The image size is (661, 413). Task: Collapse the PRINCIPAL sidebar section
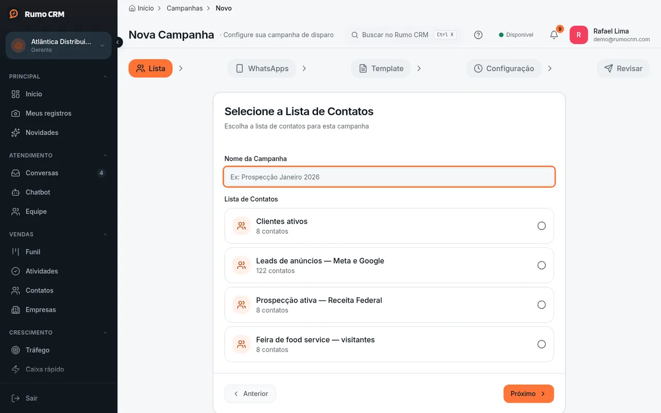click(x=105, y=76)
